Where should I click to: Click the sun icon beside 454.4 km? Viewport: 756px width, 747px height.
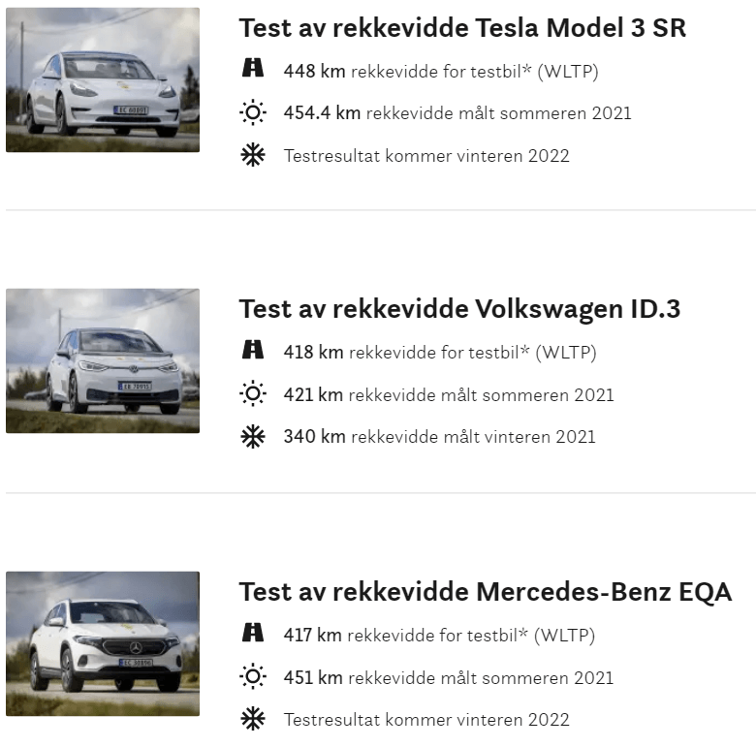coord(252,113)
